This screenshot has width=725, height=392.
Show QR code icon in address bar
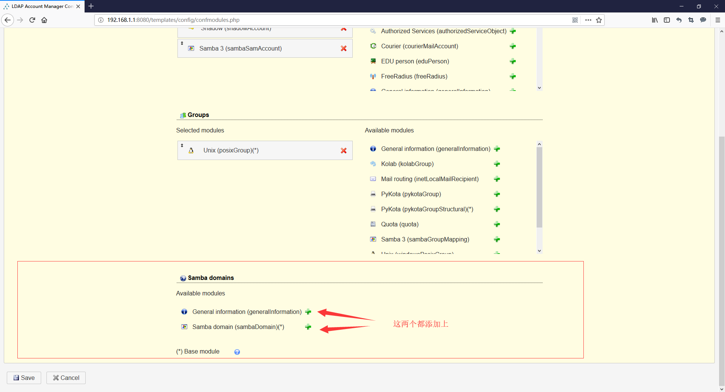[x=575, y=20]
